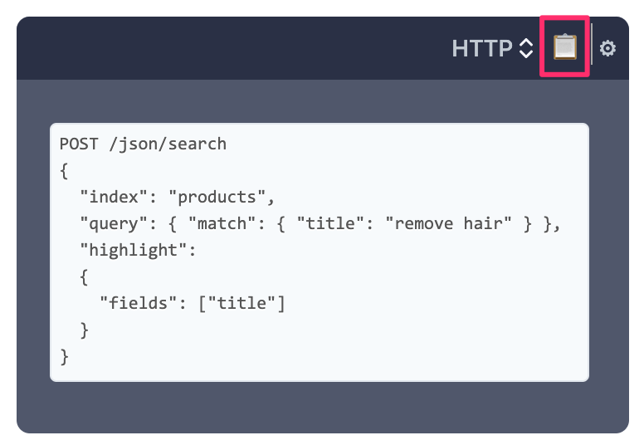Image resolution: width=644 pixels, height=445 pixels.
Task: Copy the code example with clipboard icon
Action: click(x=564, y=47)
